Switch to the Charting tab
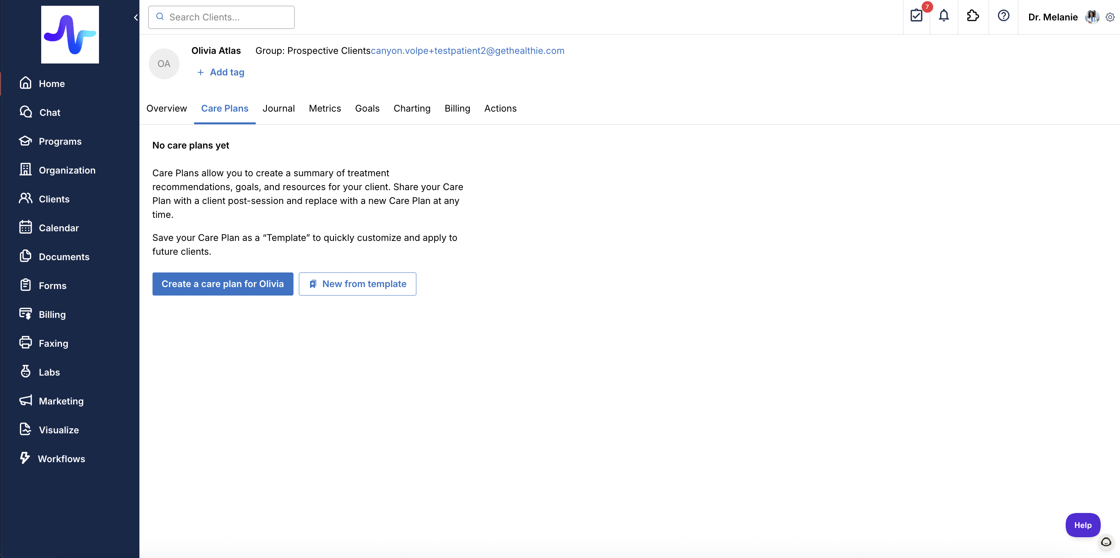 point(412,108)
